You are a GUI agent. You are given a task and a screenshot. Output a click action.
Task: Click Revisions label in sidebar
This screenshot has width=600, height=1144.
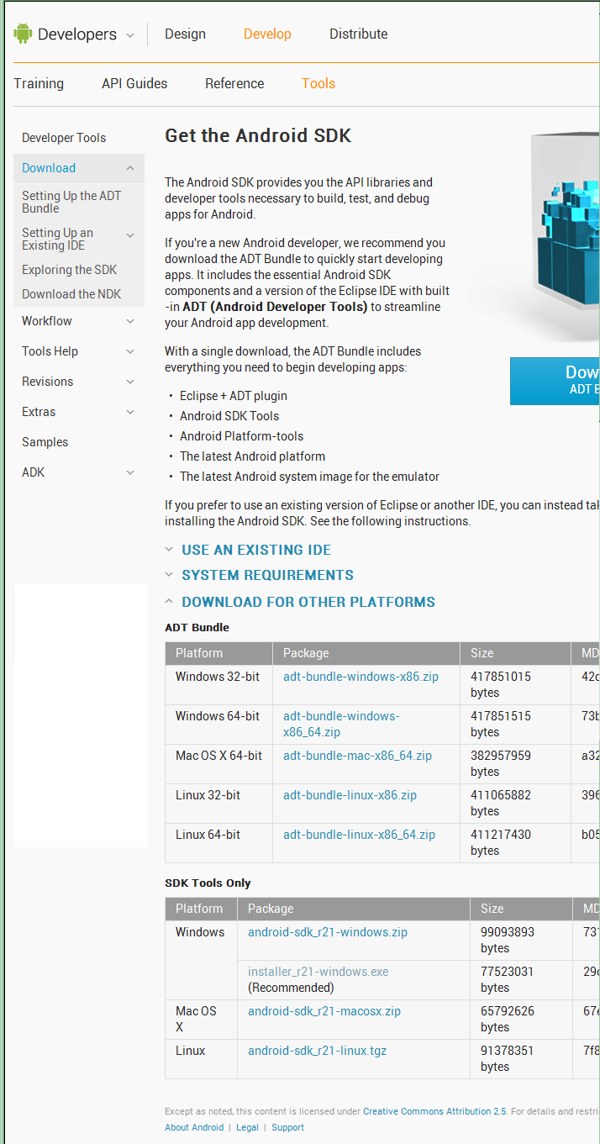click(47, 382)
